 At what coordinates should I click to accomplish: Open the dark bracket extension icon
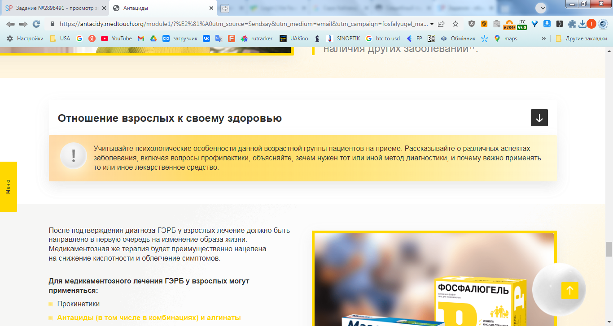point(560,24)
